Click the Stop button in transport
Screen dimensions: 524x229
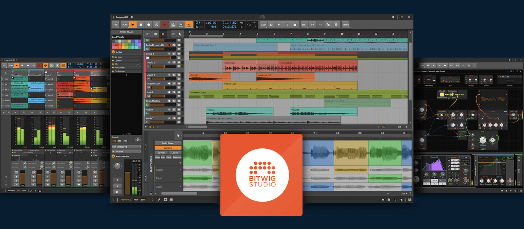(141, 25)
